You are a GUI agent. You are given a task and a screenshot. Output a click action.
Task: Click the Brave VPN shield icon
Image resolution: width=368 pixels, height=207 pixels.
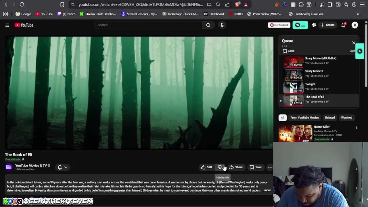354,4
